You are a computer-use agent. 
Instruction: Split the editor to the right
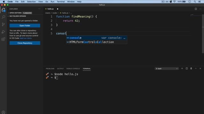(196, 9)
